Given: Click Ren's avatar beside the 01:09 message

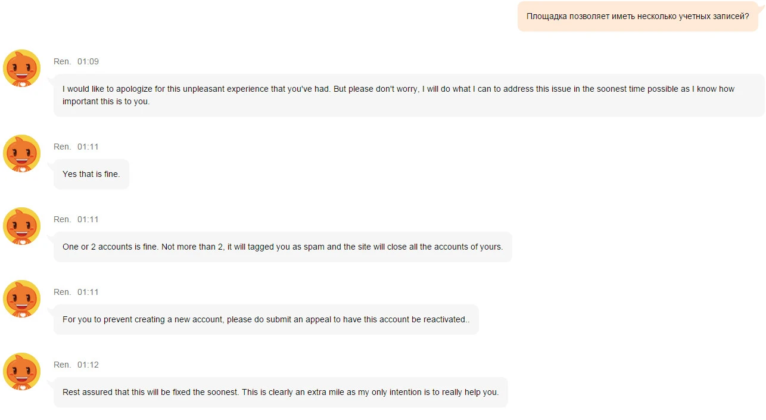Looking at the screenshot, I should (x=22, y=69).
